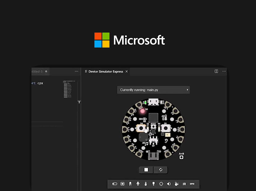Click the green On LED on the board
Viewport: 256px width, 191px height.
click(x=145, y=103)
